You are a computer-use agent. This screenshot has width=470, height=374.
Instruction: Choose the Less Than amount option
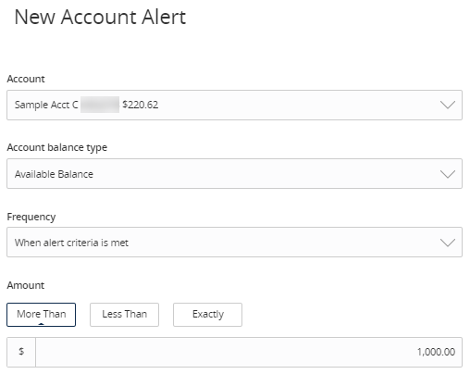124,315
